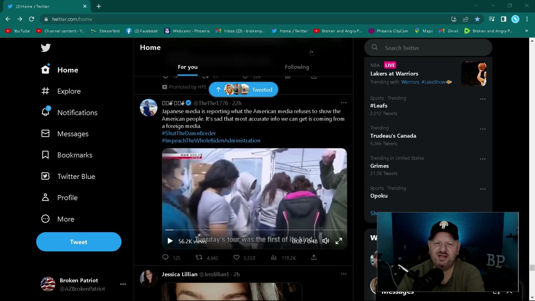Click the browser forward arrow
The image size is (535, 301).
point(20,19)
